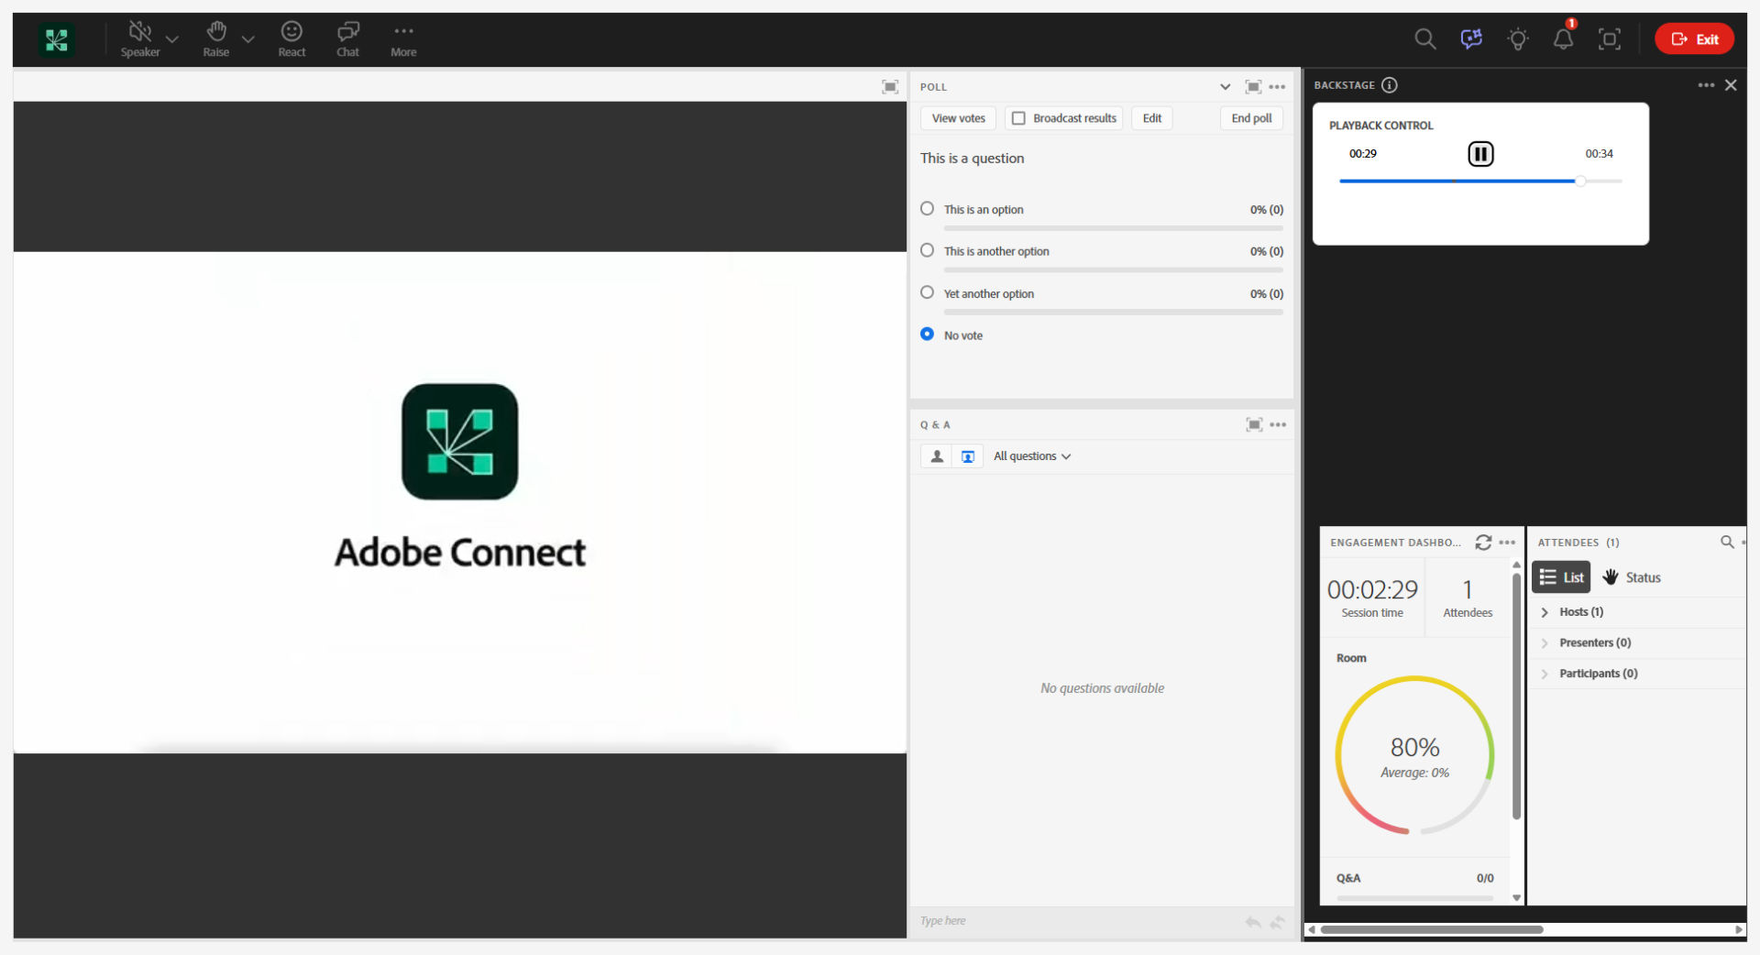
Task: Open Q & A pod options menu
Action: 1278,424
